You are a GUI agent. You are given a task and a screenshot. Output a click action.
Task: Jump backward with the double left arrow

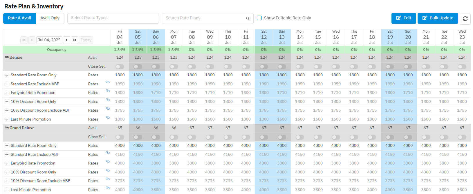(24, 40)
